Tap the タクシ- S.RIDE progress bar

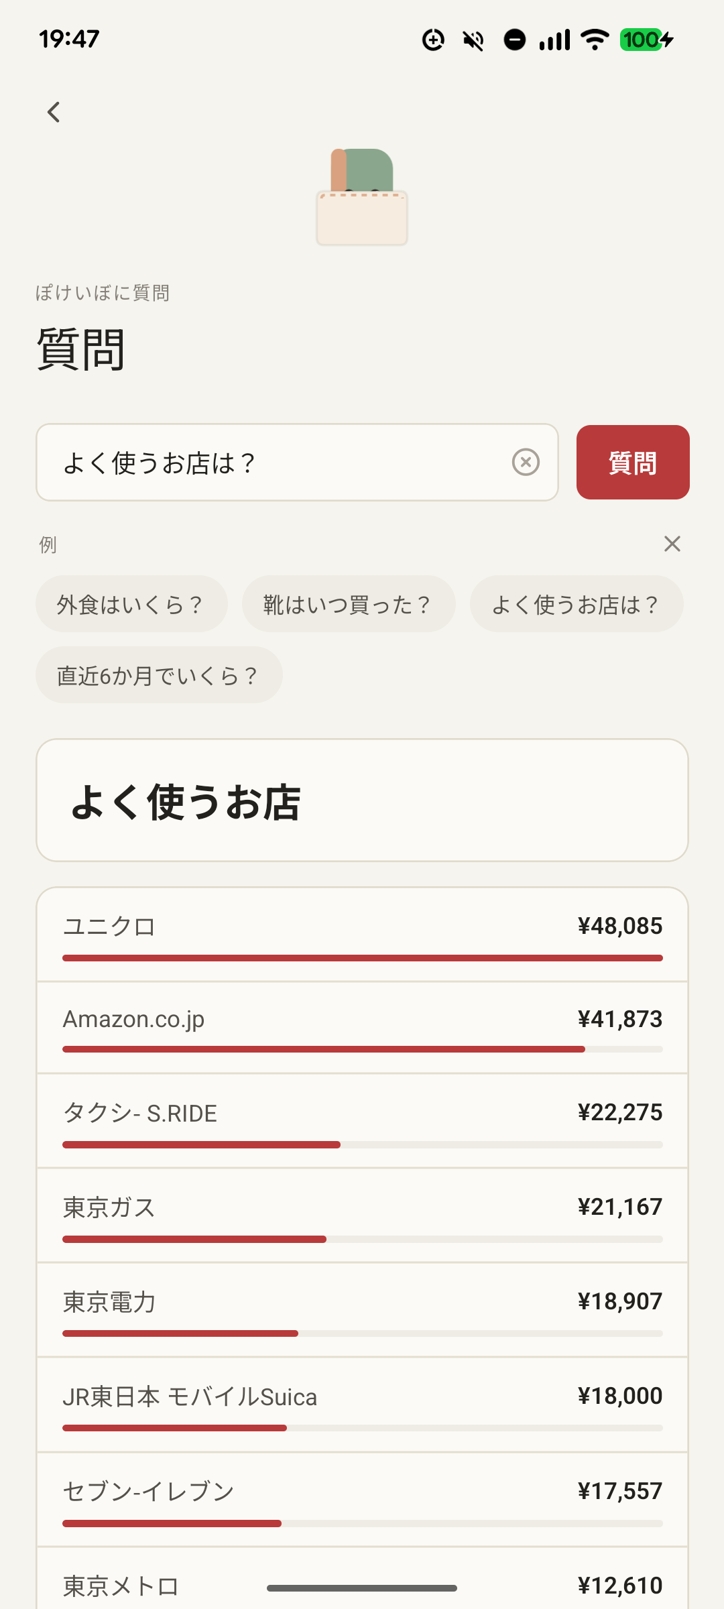pos(362,1144)
